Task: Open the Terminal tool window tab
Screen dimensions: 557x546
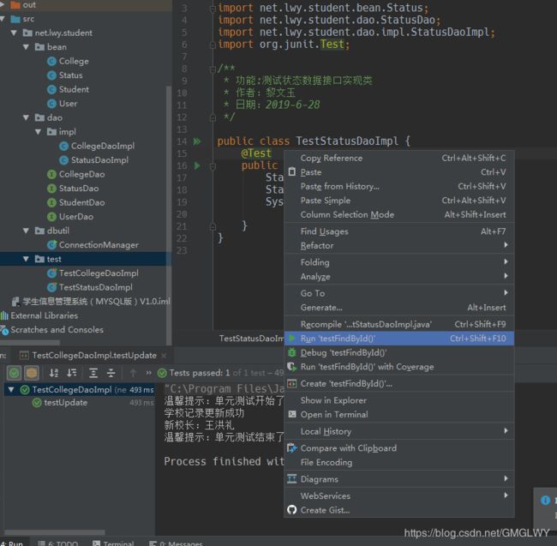Action: pyautogui.click(x=114, y=543)
